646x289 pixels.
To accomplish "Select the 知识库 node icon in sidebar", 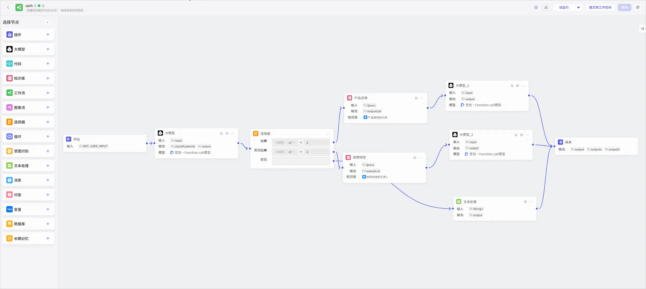I will coord(9,78).
